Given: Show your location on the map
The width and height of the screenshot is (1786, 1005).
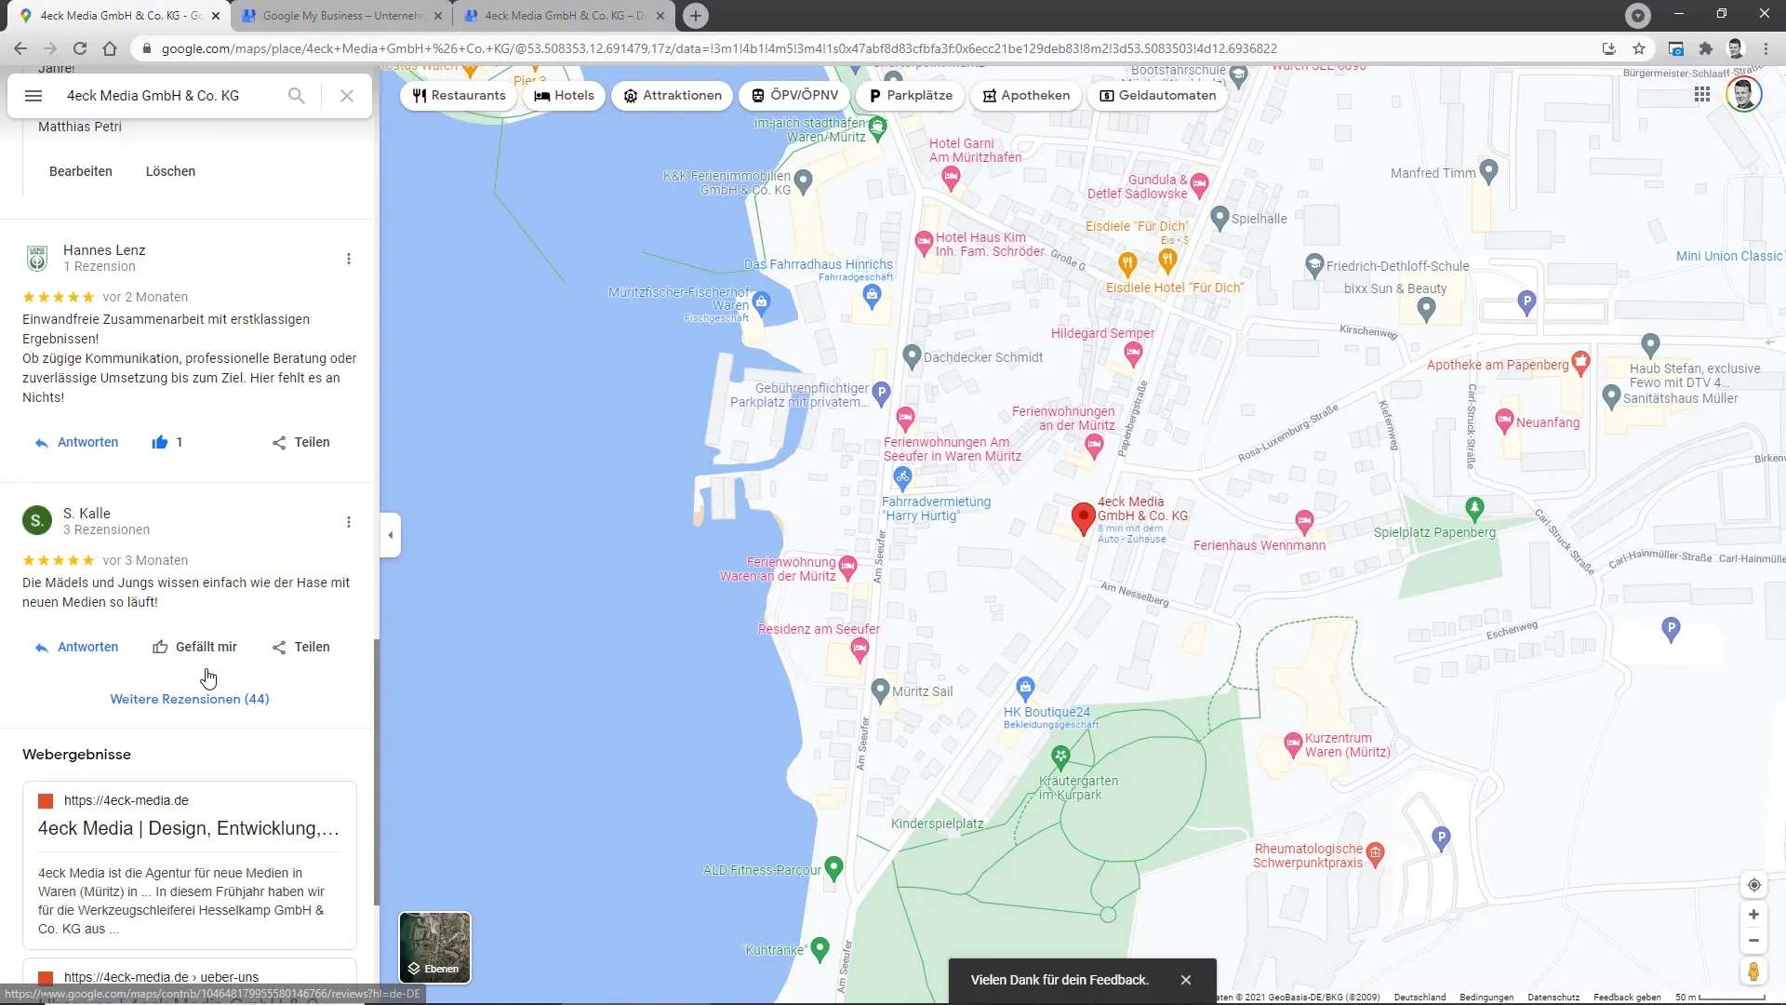Looking at the screenshot, I should tap(1753, 885).
